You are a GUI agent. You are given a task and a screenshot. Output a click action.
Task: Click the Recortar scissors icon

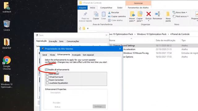coord(109,12)
